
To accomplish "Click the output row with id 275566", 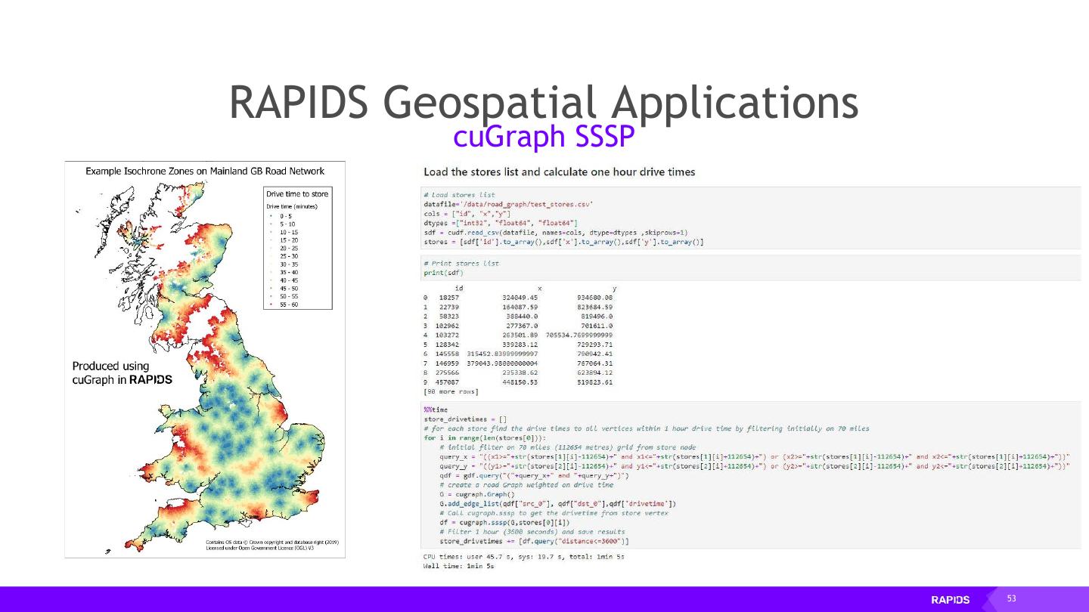I will [518, 372].
